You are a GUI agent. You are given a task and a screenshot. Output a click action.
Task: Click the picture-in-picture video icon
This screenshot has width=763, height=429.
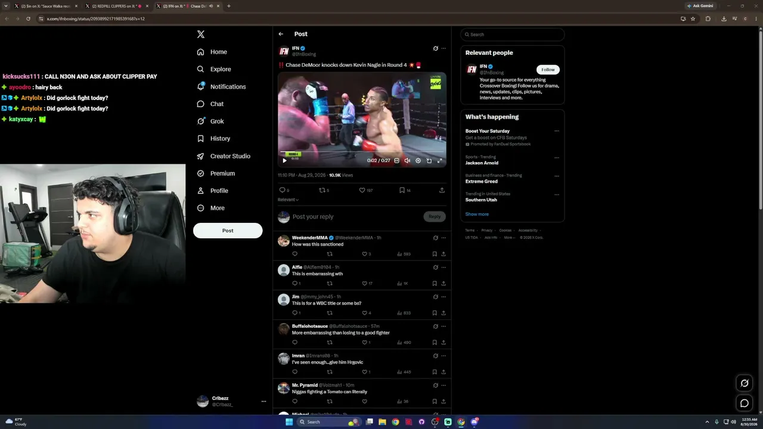pyautogui.click(x=429, y=160)
